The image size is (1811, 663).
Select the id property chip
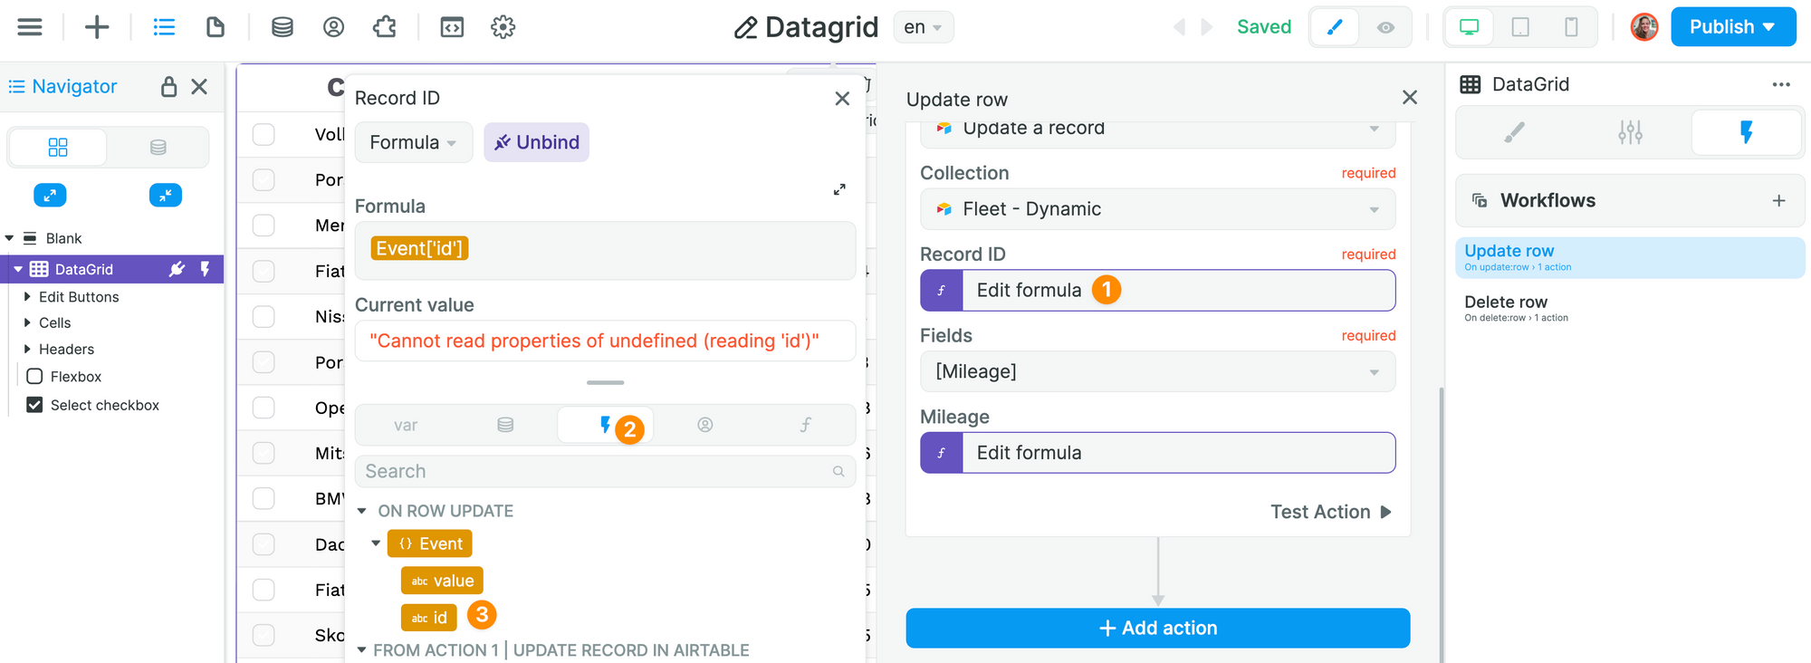[x=429, y=618]
